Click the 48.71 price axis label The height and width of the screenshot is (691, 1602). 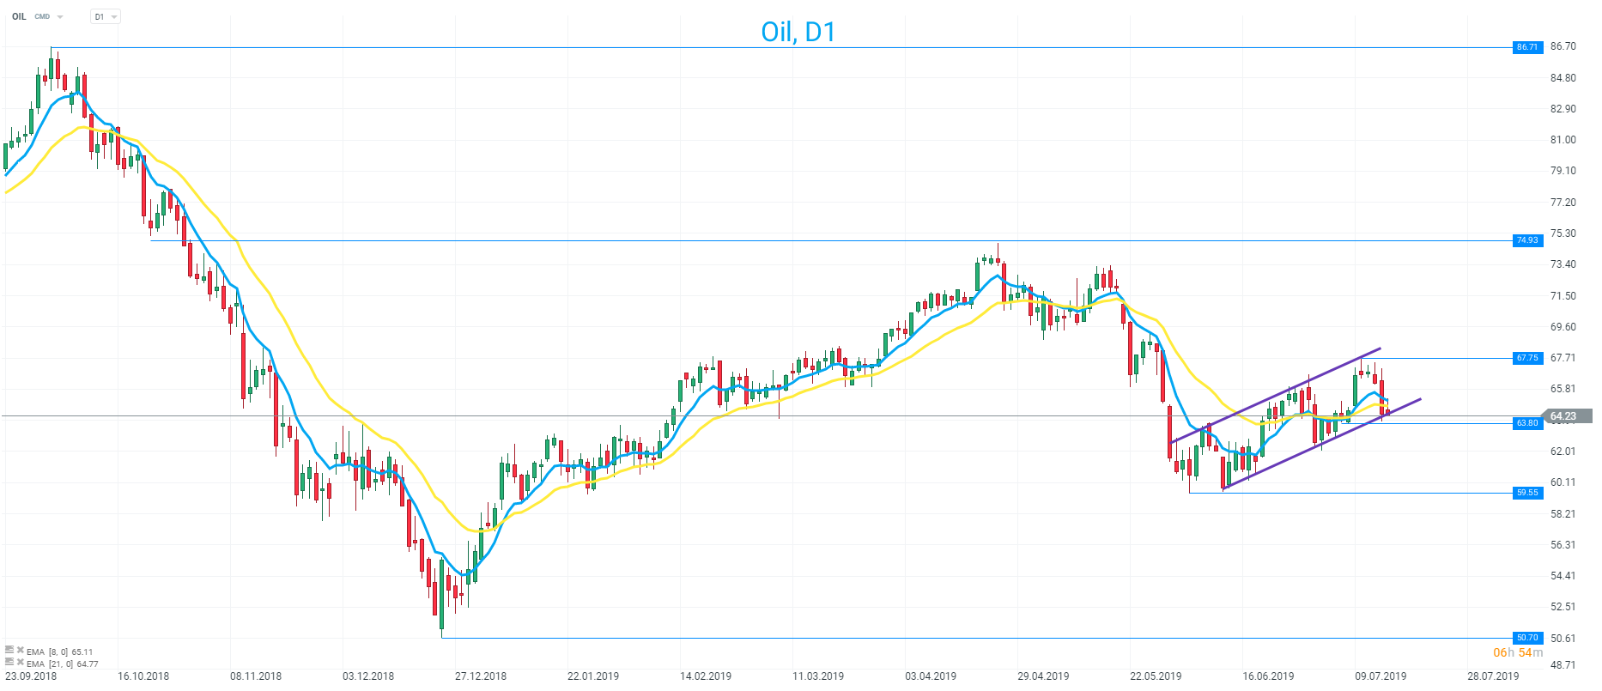pyautogui.click(x=1563, y=665)
